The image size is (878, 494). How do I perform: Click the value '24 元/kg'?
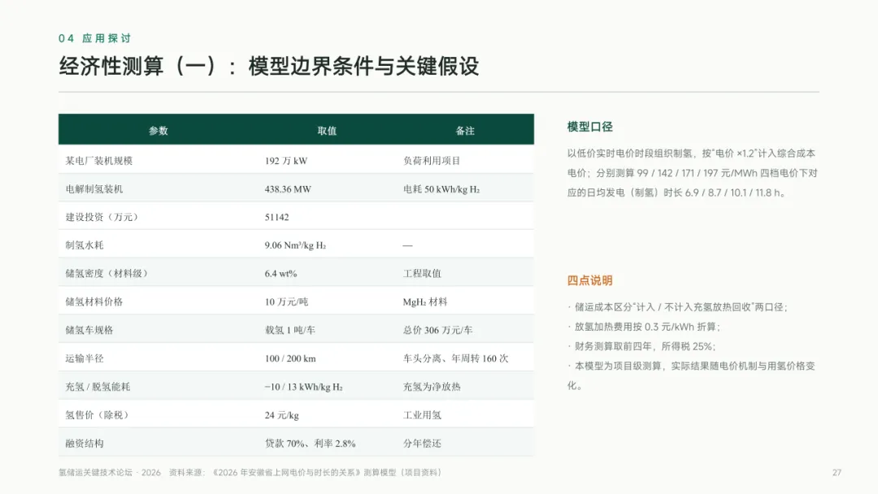(x=281, y=415)
